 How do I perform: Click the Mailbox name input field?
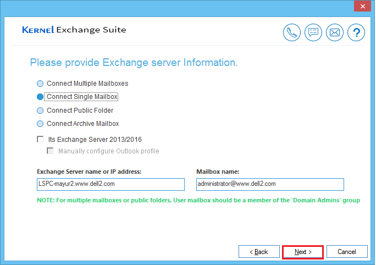click(x=270, y=184)
